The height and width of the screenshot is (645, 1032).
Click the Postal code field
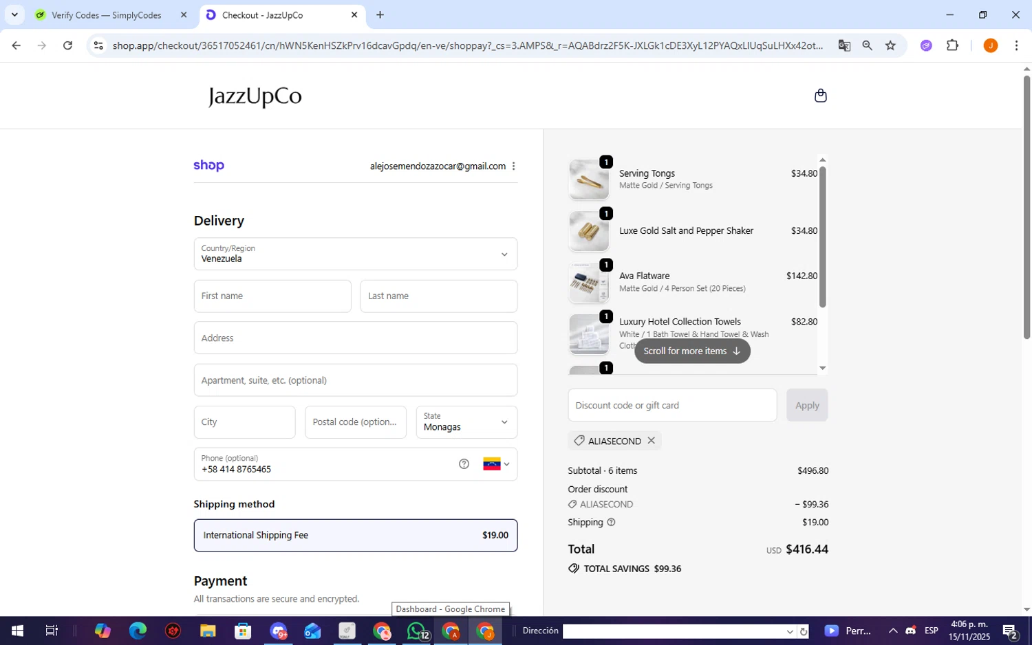coord(356,422)
